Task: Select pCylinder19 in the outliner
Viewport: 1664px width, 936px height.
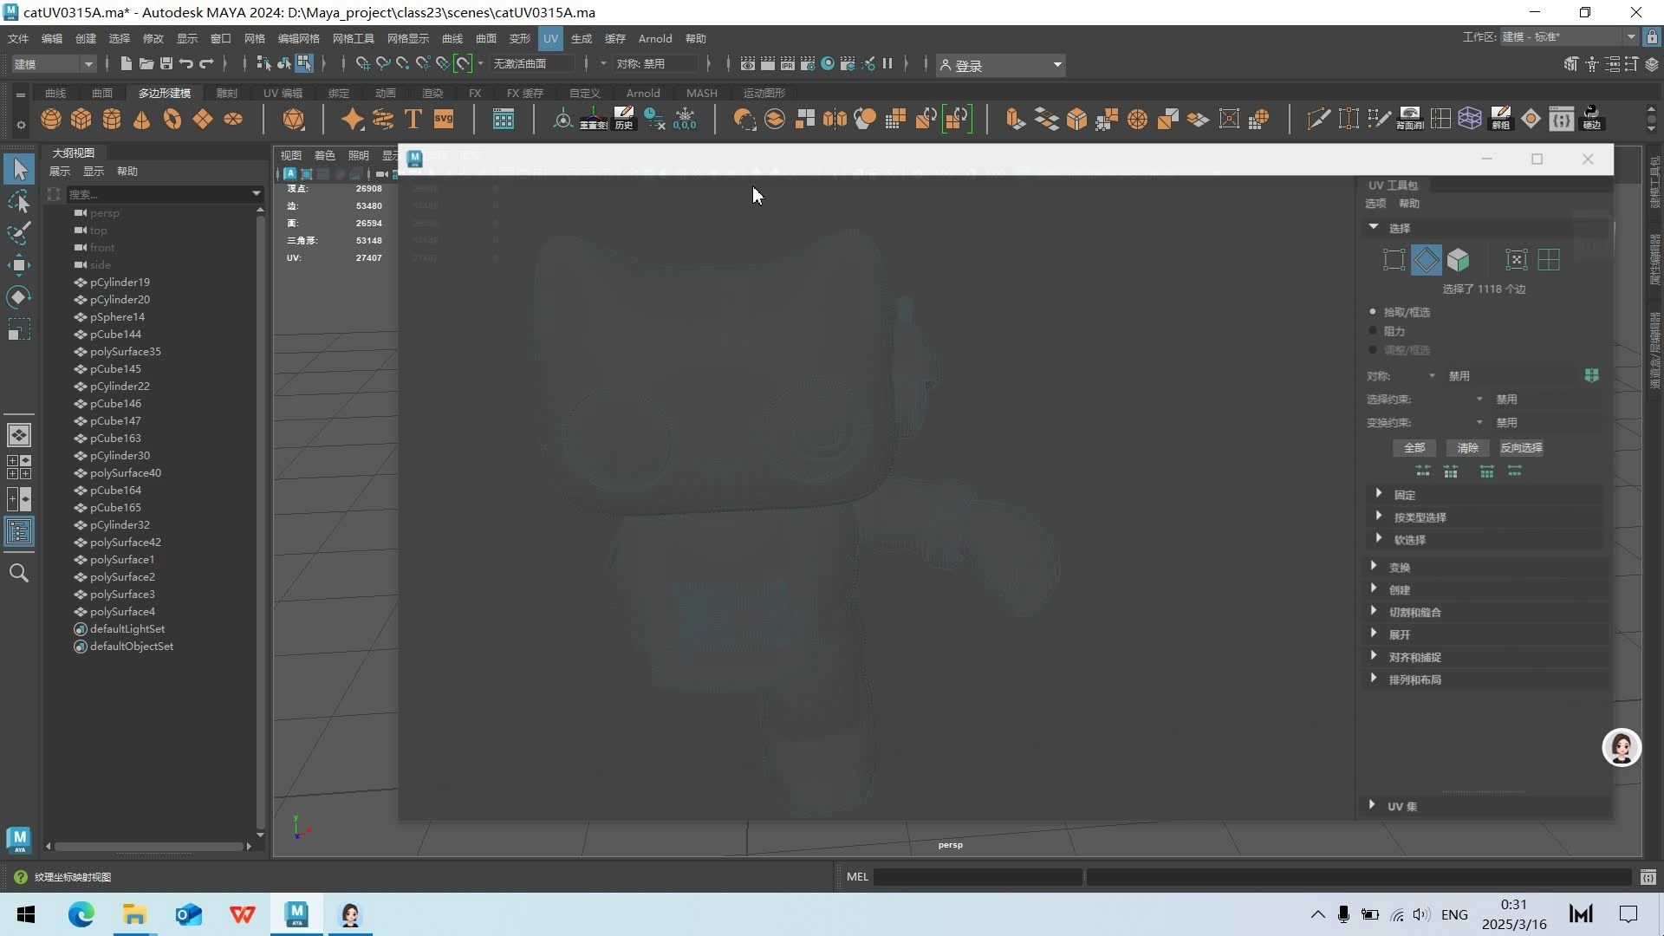Action: 120,283
